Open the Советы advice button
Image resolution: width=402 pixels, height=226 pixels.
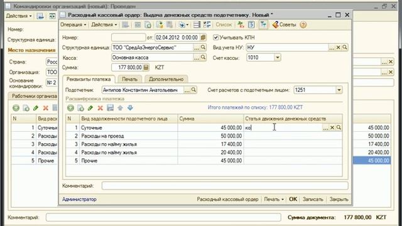click(285, 24)
